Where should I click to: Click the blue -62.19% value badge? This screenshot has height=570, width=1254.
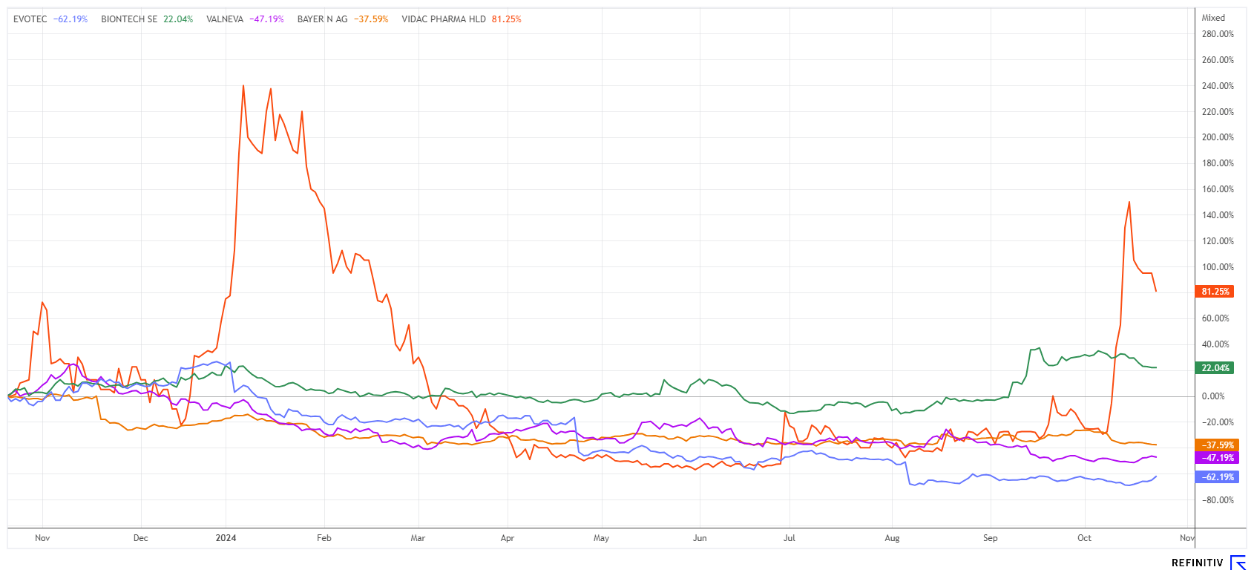tap(1217, 477)
